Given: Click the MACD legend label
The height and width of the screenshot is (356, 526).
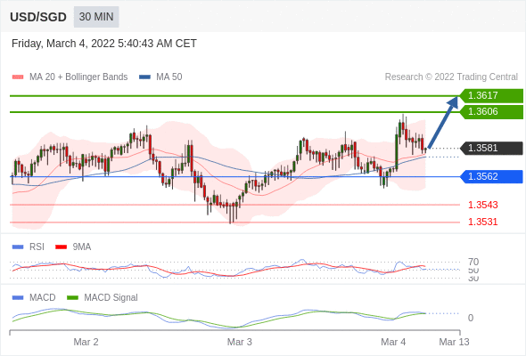Looking at the screenshot, I should point(42,298).
